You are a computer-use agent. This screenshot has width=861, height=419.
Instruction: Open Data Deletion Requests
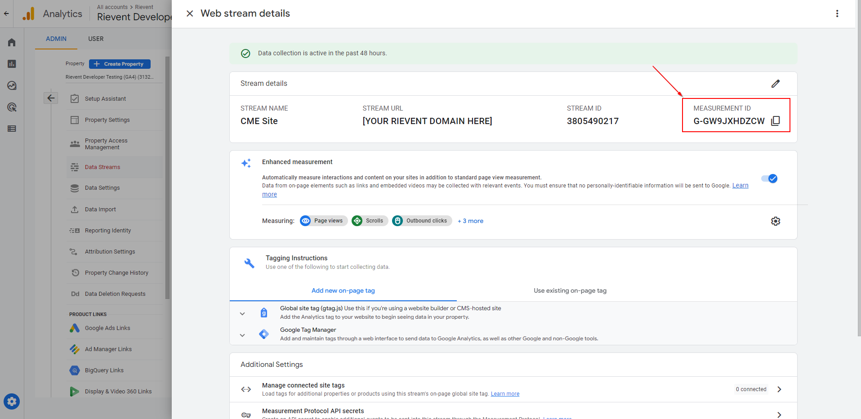[x=115, y=294]
